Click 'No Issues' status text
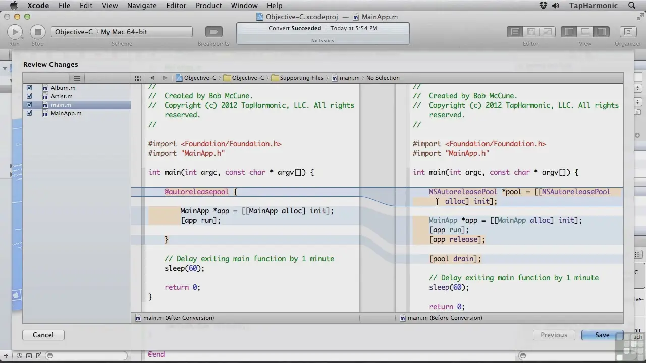 pos(322,41)
